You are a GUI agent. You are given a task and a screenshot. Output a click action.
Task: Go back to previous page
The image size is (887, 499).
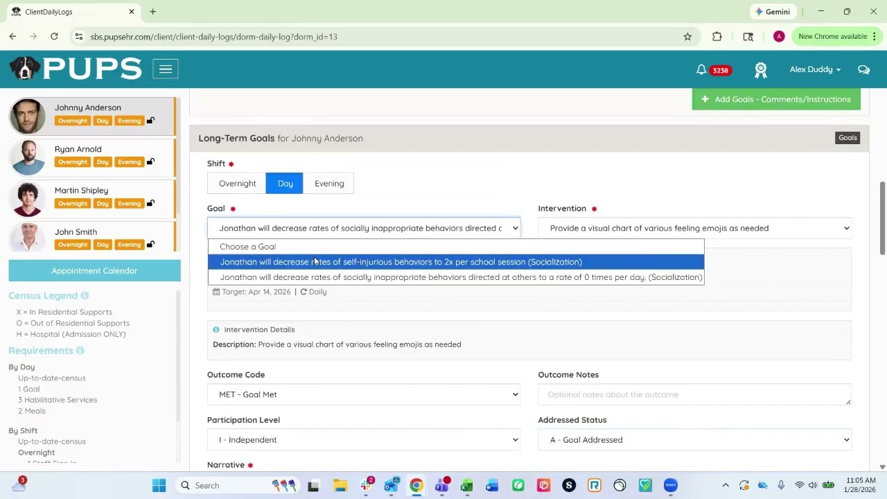12,37
